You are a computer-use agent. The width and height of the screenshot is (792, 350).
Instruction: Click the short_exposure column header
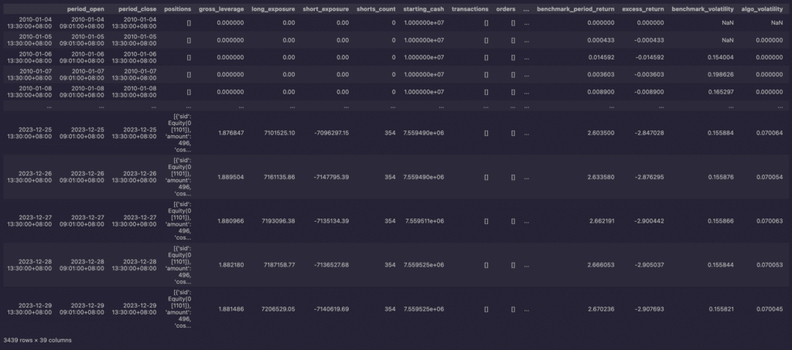(x=326, y=8)
